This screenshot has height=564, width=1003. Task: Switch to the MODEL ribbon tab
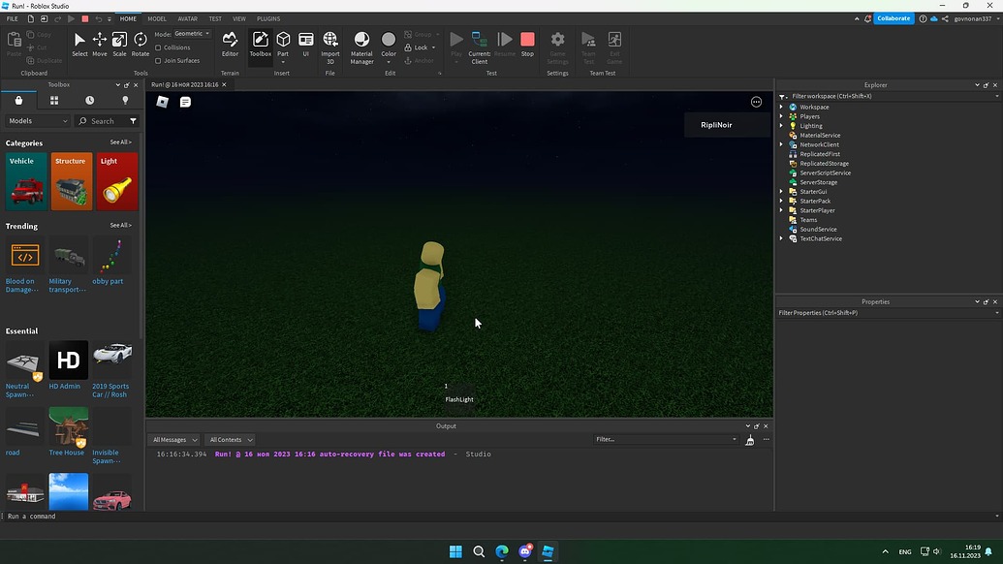[157, 18]
